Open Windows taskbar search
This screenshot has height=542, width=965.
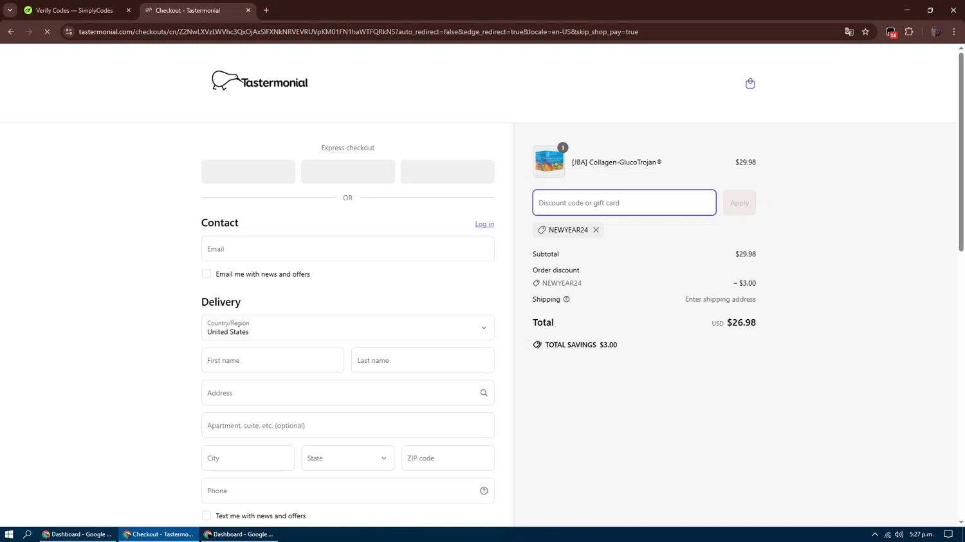tap(28, 534)
